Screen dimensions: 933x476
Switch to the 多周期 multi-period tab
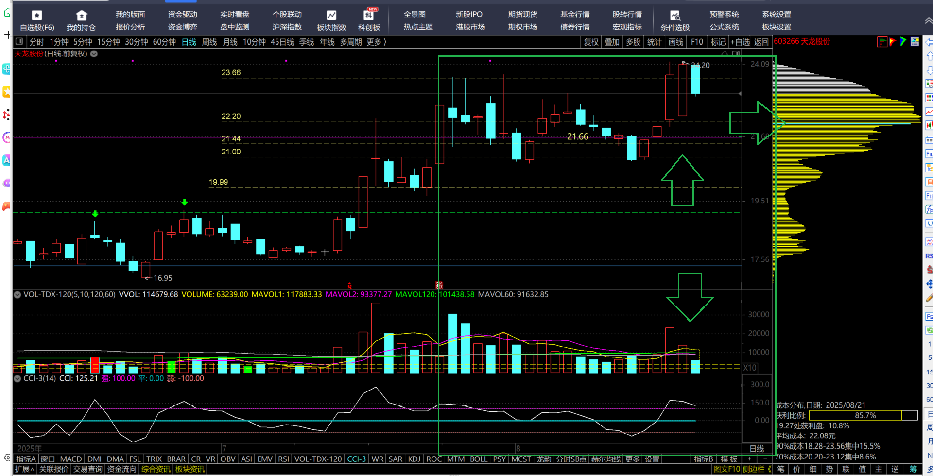[351, 42]
